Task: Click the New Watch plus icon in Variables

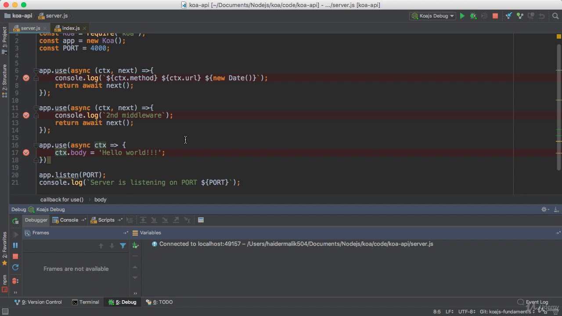Action: point(135,246)
